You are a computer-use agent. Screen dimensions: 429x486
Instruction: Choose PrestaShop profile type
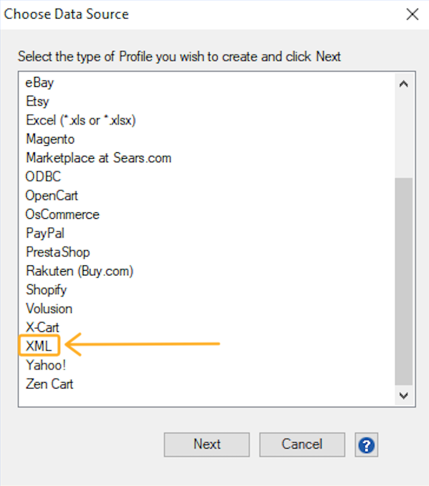pyautogui.click(x=58, y=252)
